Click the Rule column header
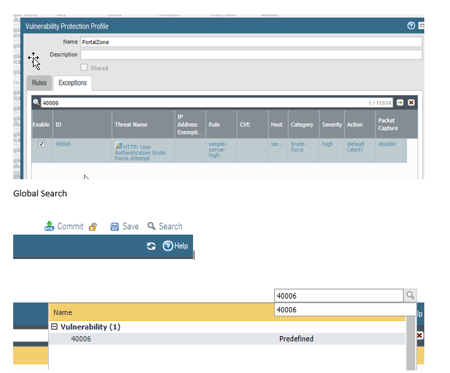The height and width of the screenshot is (373, 450). [221, 125]
